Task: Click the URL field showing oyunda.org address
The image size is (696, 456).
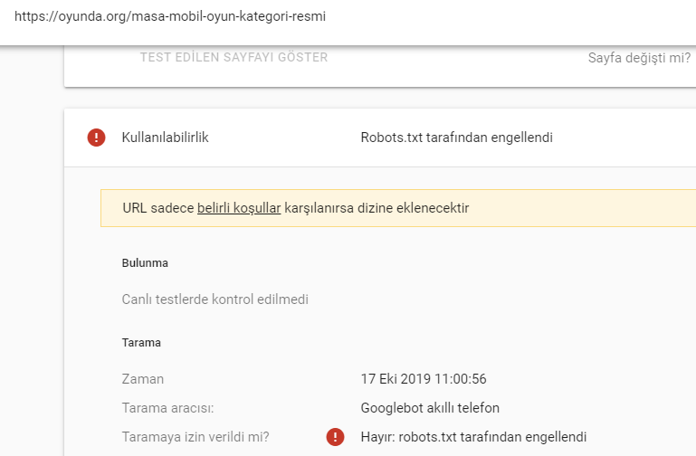Action: tap(348, 17)
